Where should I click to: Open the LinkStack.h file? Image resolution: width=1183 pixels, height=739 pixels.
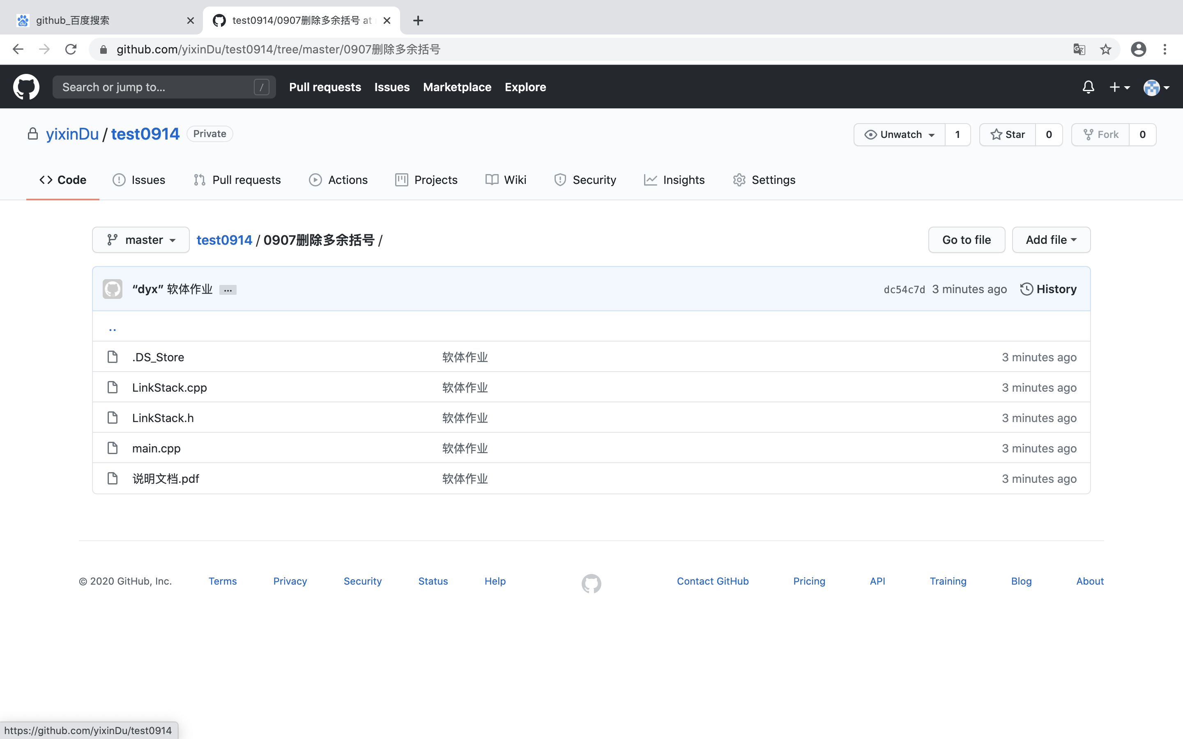tap(163, 418)
